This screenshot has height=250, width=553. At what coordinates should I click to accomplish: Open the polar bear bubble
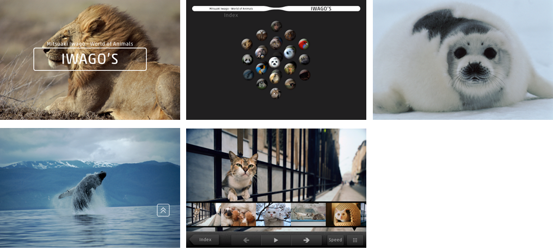[x=289, y=53]
